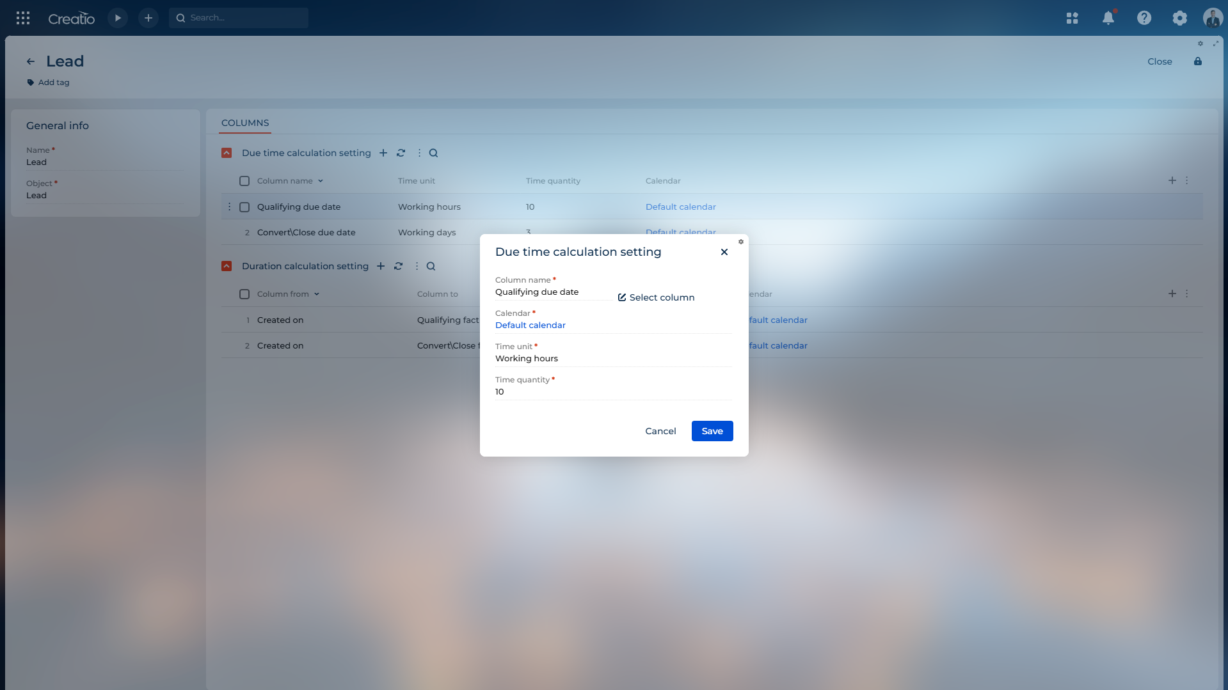Open the Time unit dropdown in dialog

pos(612,359)
